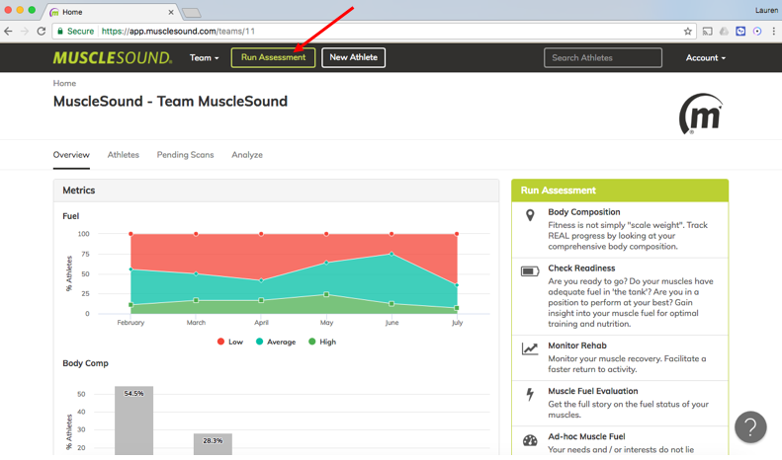
Task: Click the New Athlete button
Action: click(353, 58)
